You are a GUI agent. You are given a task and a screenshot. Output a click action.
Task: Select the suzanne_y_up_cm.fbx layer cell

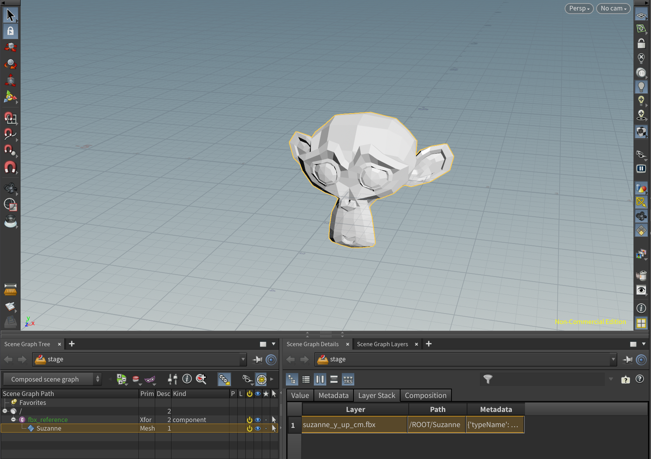tap(355, 425)
